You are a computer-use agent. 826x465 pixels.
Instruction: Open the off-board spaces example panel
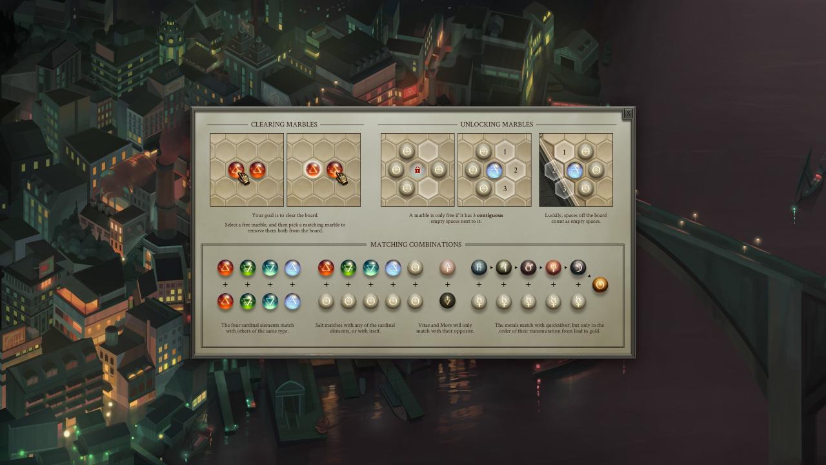(576, 170)
